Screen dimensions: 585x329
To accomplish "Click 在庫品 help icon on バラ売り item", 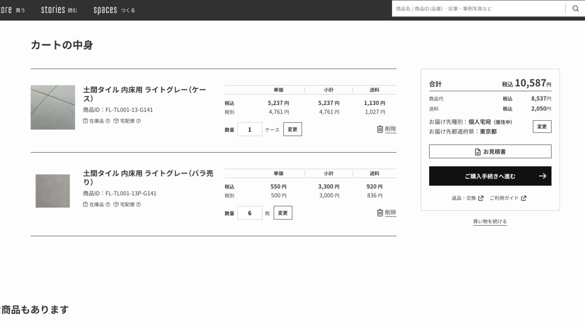I will [x=108, y=204].
